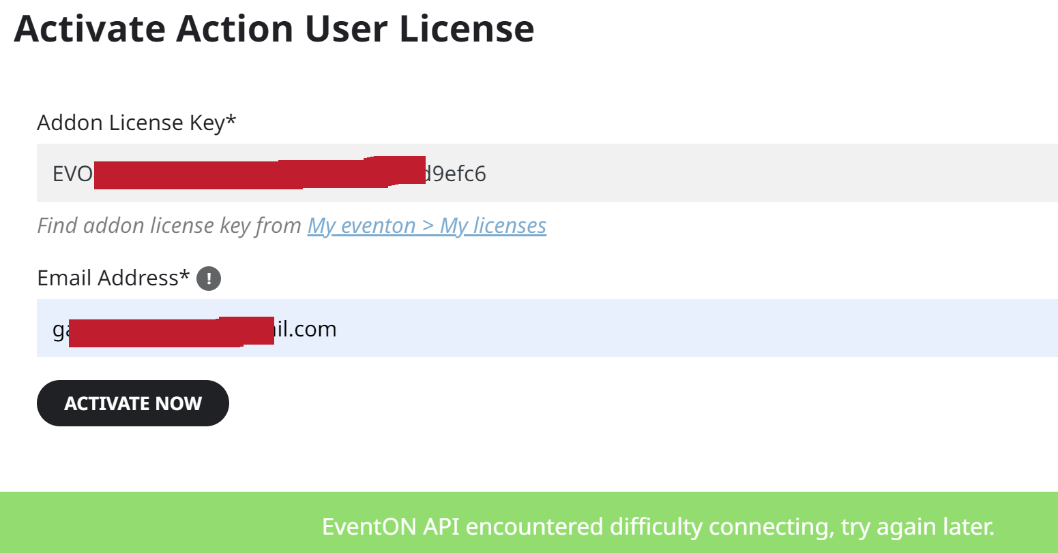The width and height of the screenshot is (1058, 553).
Task: Click the empty right side of email field
Action: click(x=696, y=328)
